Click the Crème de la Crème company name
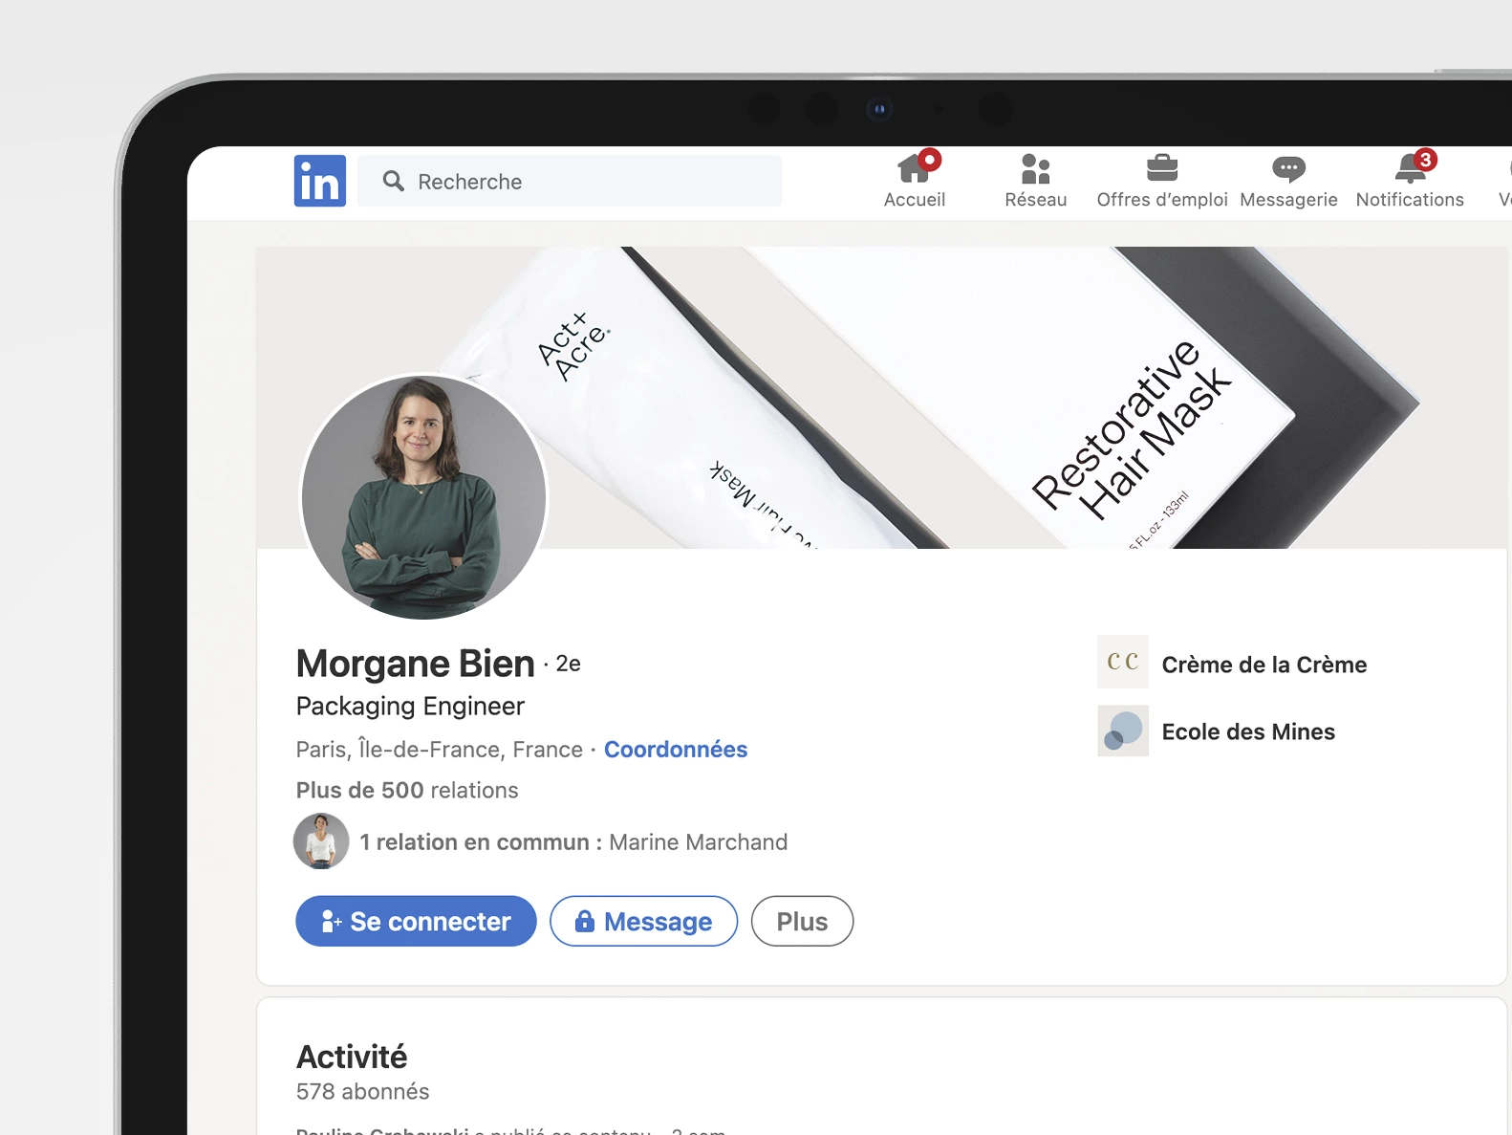Viewport: 1512px width, 1135px height. [1264, 665]
